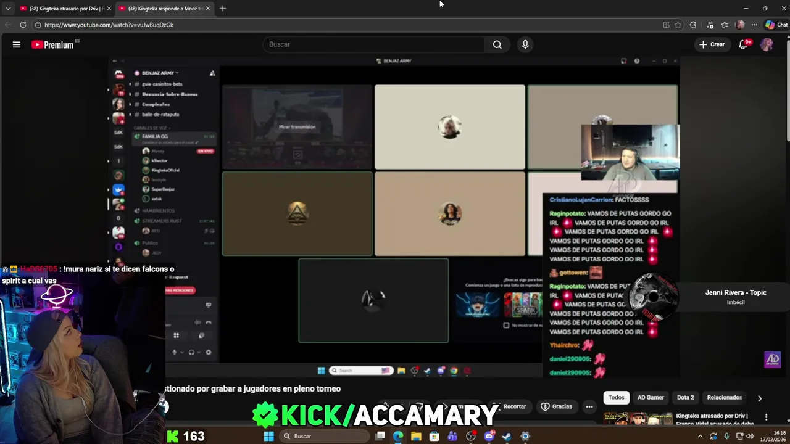The width and height of the screenshot is (790, 444).
Task: Select the 'Kingteka responde a Mooz' tab
Action: click(164, 8)
